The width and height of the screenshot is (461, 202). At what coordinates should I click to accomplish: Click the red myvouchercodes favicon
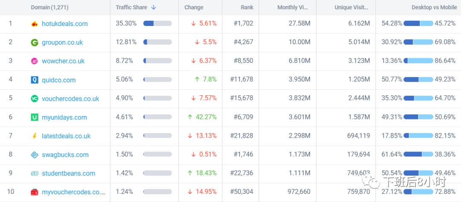coord(35,192)
